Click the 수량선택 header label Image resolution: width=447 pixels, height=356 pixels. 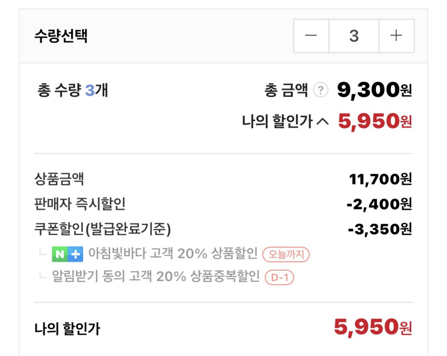click(x=61, y=36)
